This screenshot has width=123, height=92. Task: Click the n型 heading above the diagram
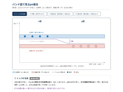(x=40, y=21)
